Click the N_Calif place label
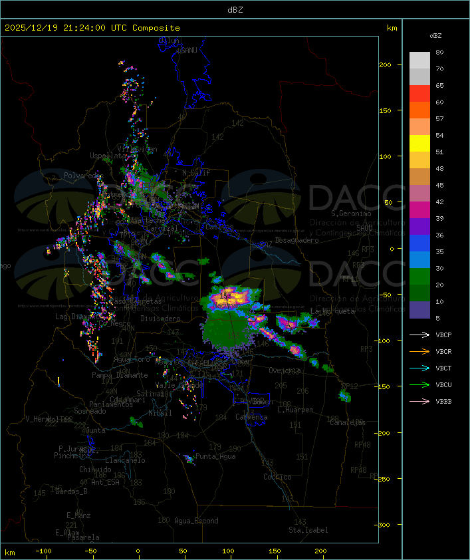Viewport: 470px width, 560px height. 196,173
